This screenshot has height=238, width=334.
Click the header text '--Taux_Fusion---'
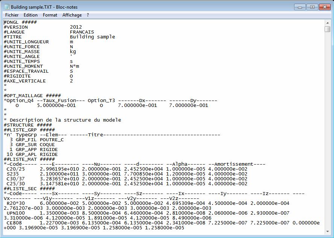click(x=61, y=101)
